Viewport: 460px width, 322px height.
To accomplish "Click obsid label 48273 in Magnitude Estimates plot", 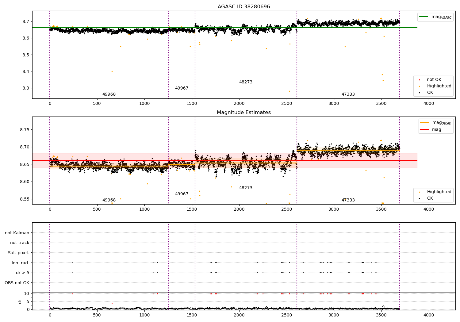I will [246, 188].
